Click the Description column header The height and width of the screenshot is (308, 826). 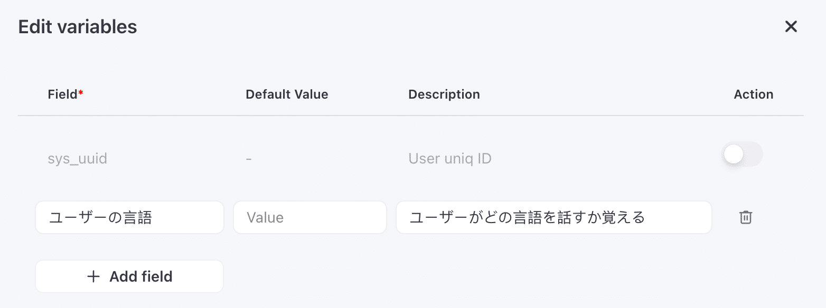click(x=444, y=94)
